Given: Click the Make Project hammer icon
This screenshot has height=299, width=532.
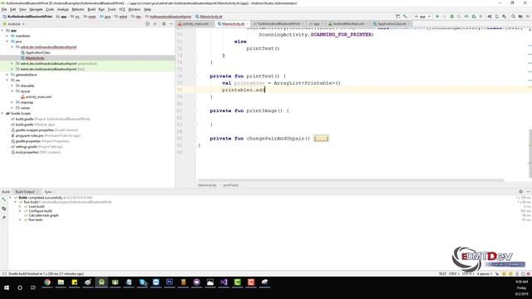Looking at the screenshot, I should point(405,17).
